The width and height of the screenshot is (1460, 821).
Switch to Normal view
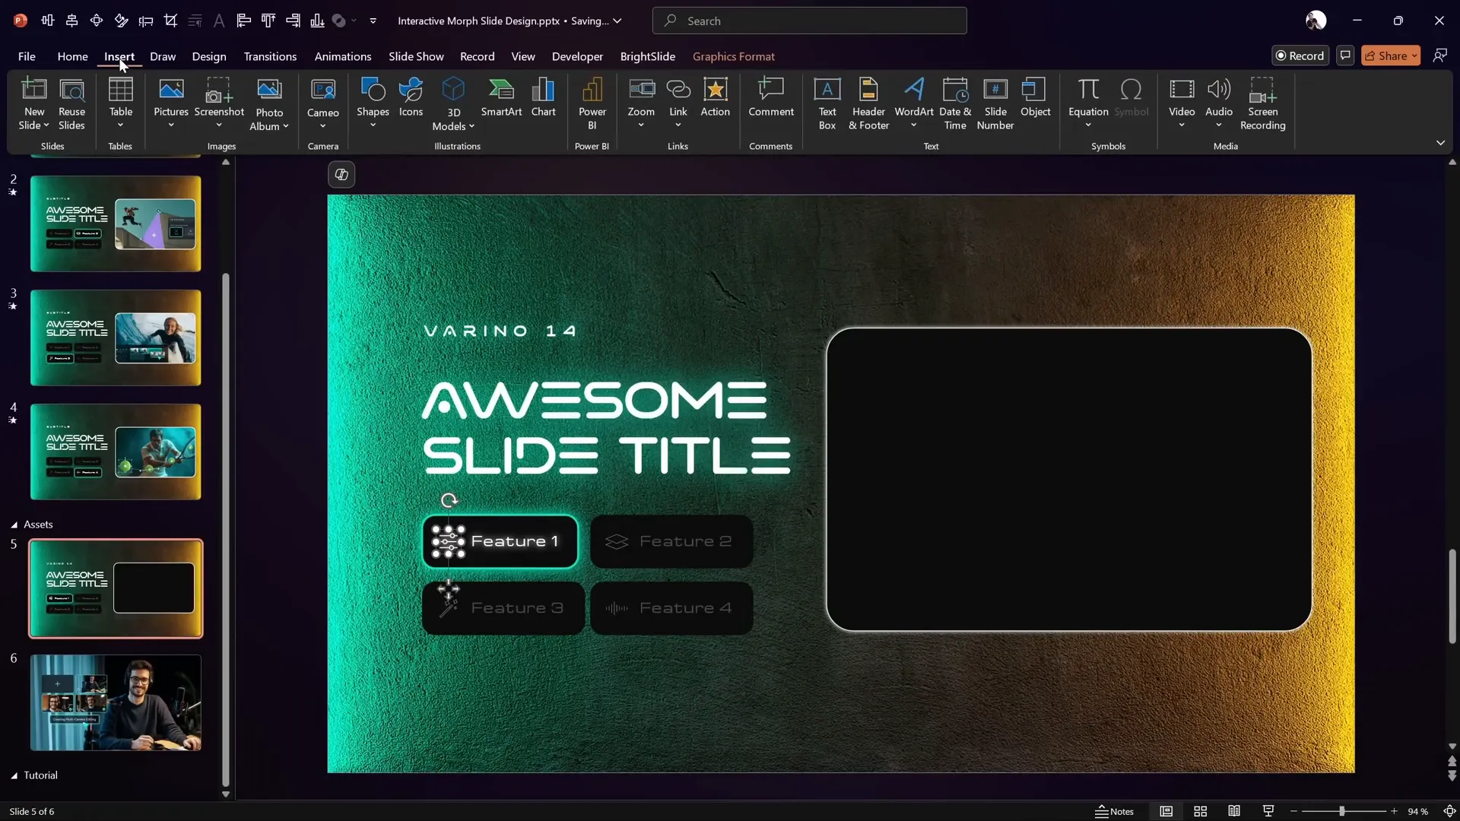point(1166,811)
